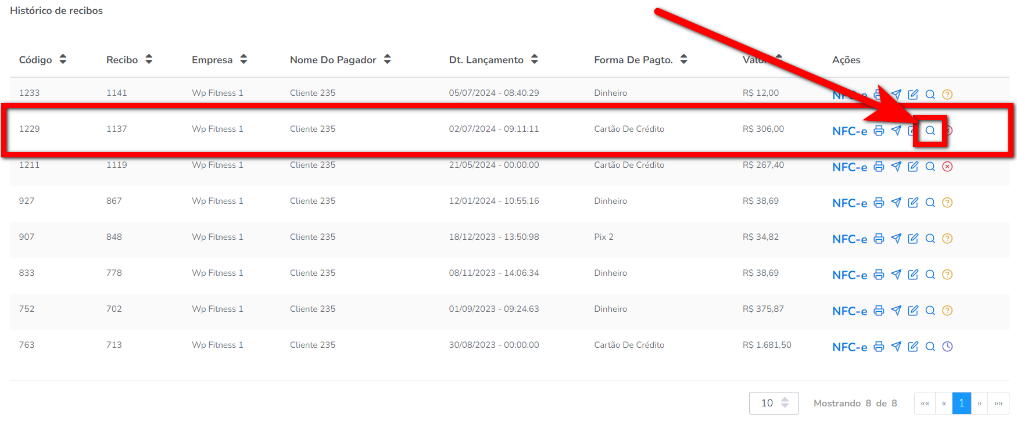1017x425 pixels.
Task: Change rows per page value 10
Action: coord(774,403)
